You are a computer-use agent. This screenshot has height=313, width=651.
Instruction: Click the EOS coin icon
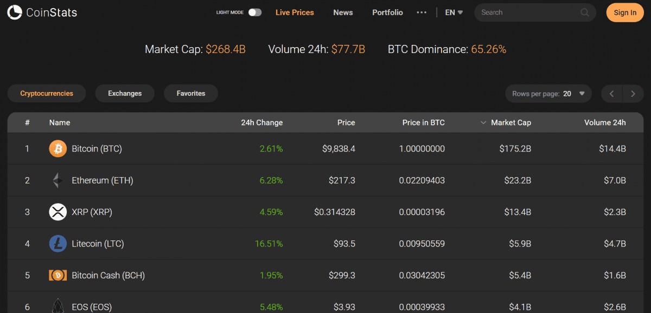[x=58, y=306]
